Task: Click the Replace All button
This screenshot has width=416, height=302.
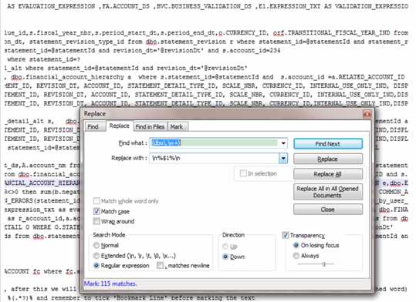Action: pyautogui.click(x=328, y=174)
